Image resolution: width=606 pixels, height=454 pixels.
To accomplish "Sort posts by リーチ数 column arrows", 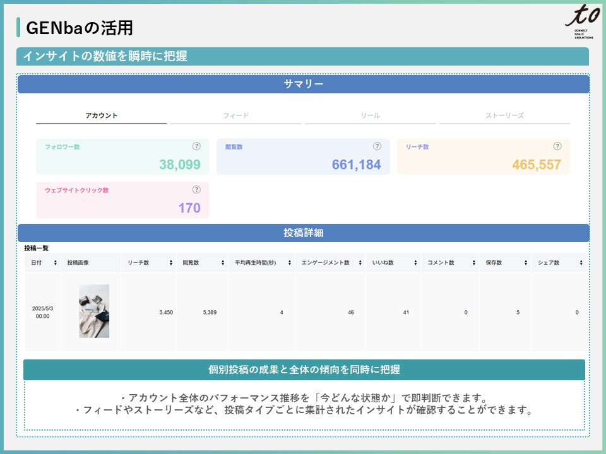I will coord(170,263).
